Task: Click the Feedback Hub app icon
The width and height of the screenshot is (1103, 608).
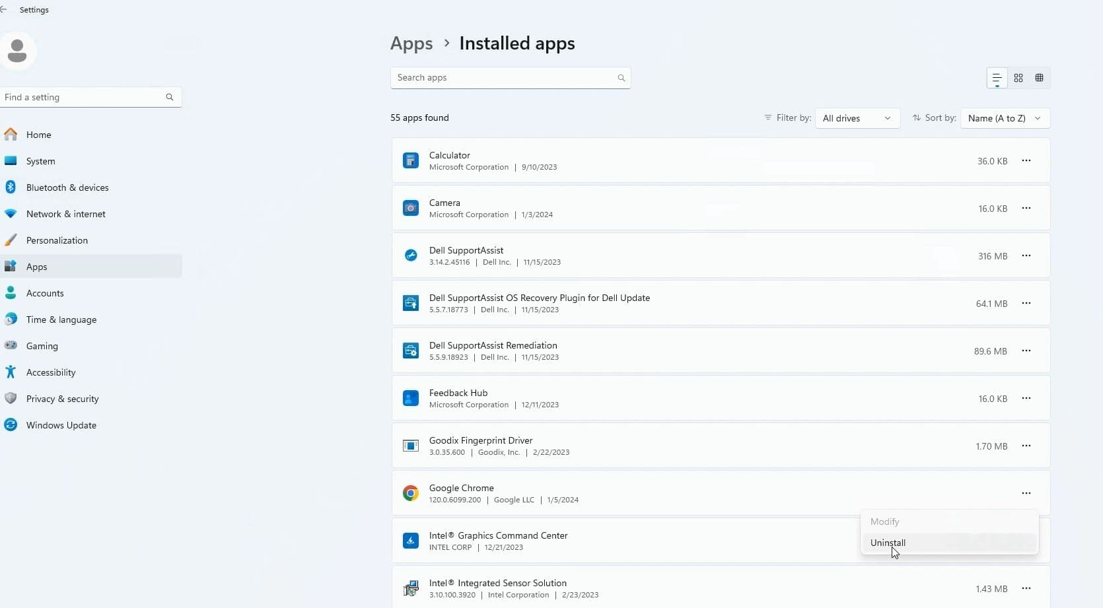Action: (x=411, y=398)
